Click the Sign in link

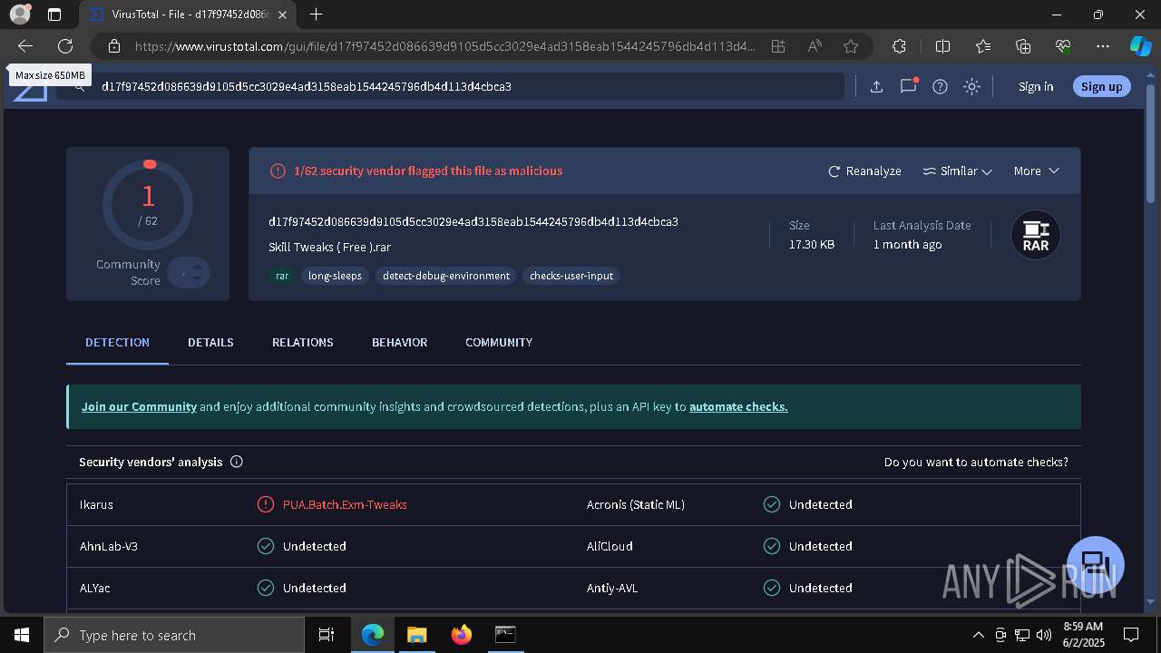(x=1036, y=86)
